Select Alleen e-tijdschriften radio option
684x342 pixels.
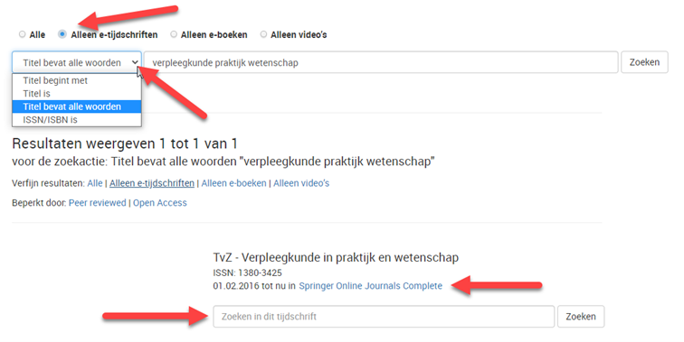62,34
